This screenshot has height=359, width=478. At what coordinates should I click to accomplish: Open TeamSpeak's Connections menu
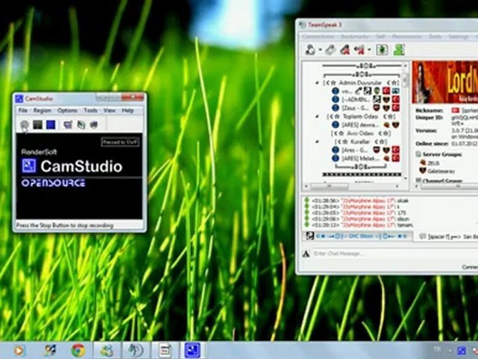tap(318, 36)
